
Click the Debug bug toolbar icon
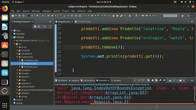point(85,16)
